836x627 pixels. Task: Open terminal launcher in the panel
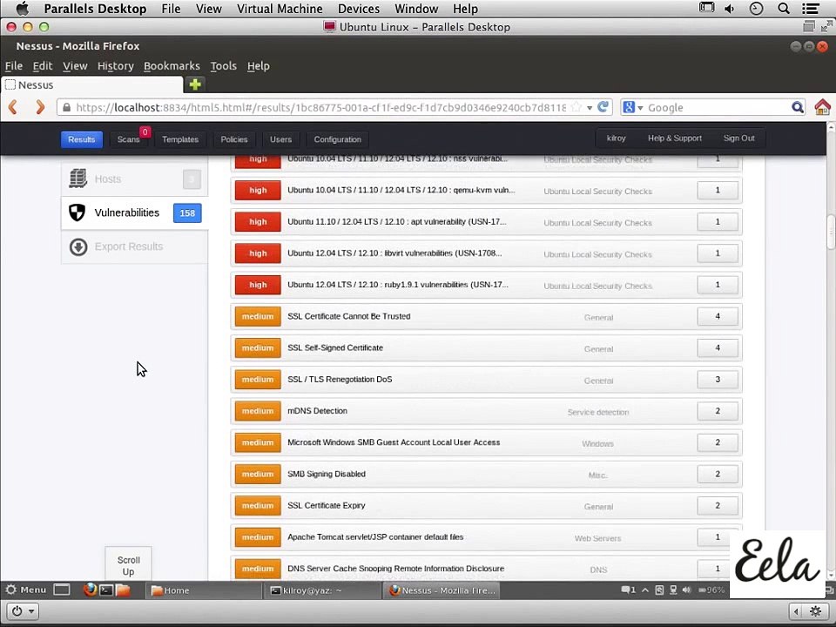coord(106,590)
